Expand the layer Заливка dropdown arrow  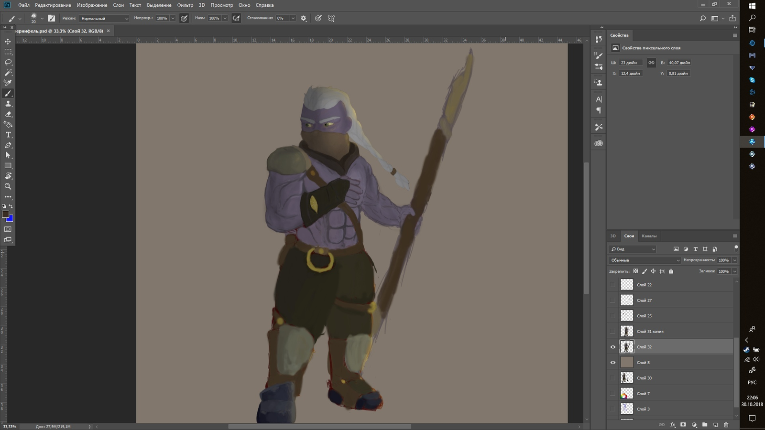pos(734,271)
